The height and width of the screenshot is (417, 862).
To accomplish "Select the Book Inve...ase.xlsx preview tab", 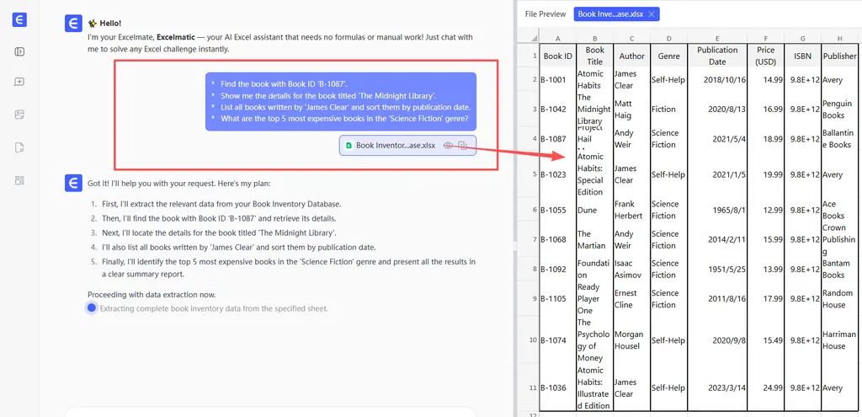I will [610, 14].
